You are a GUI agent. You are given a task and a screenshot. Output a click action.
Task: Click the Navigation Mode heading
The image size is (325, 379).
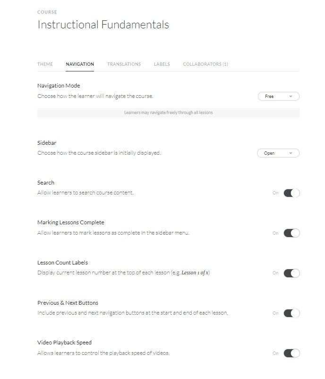pos(59,86)
